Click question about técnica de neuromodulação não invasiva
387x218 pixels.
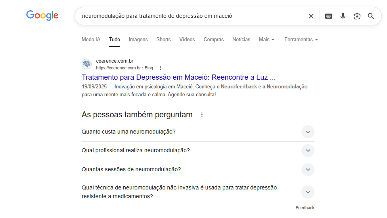[x=179, y=192]
